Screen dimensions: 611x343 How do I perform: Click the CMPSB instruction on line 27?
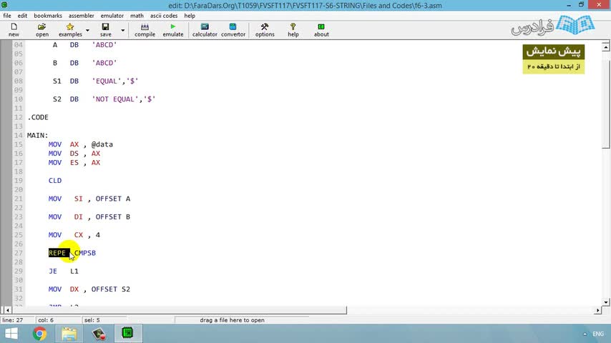pos(85,253)
